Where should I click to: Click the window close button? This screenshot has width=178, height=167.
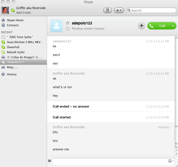[x=3, y=2]
